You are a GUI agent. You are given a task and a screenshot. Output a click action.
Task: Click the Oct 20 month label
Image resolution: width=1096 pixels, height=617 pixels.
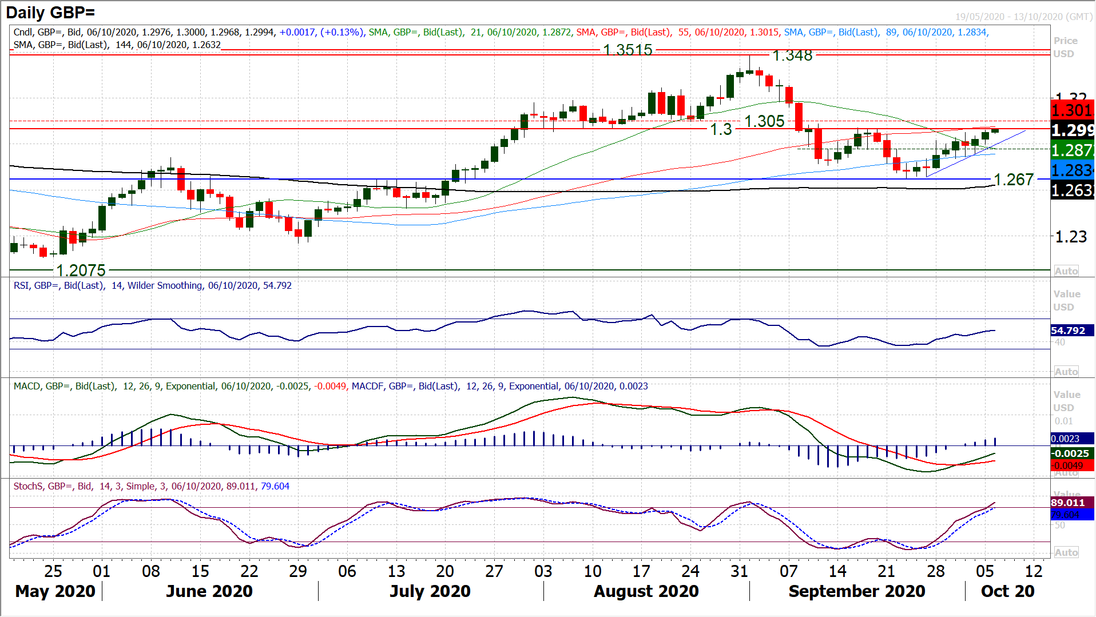coord(1008,591)
